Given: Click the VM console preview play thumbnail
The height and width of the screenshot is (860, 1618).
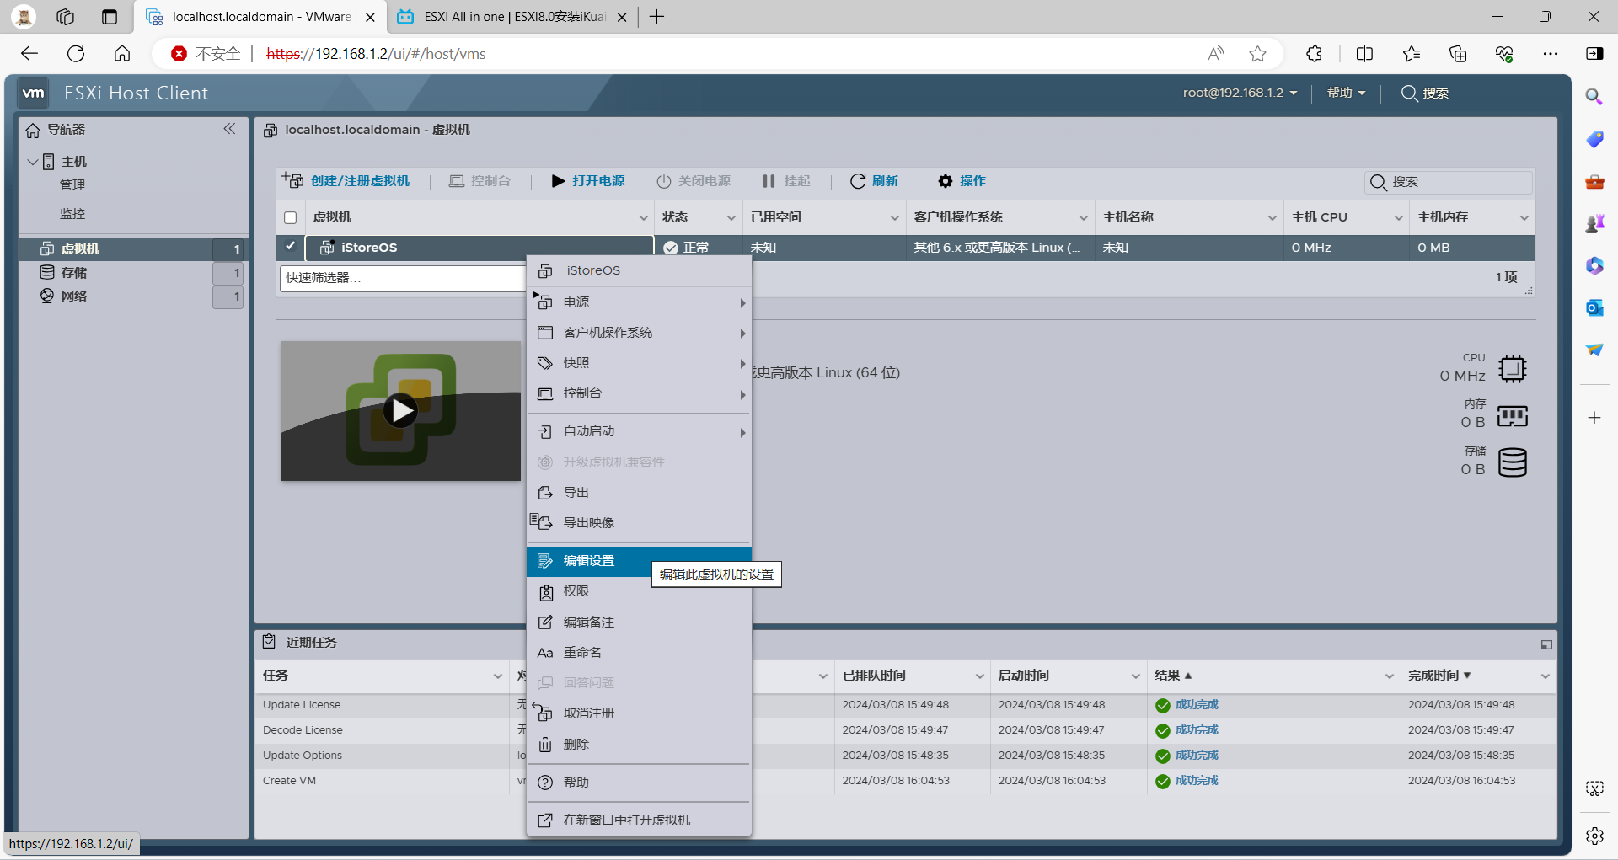Looking at the screenshot, I should (x=401, y=411).
